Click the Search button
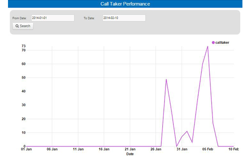 (23, 26)
